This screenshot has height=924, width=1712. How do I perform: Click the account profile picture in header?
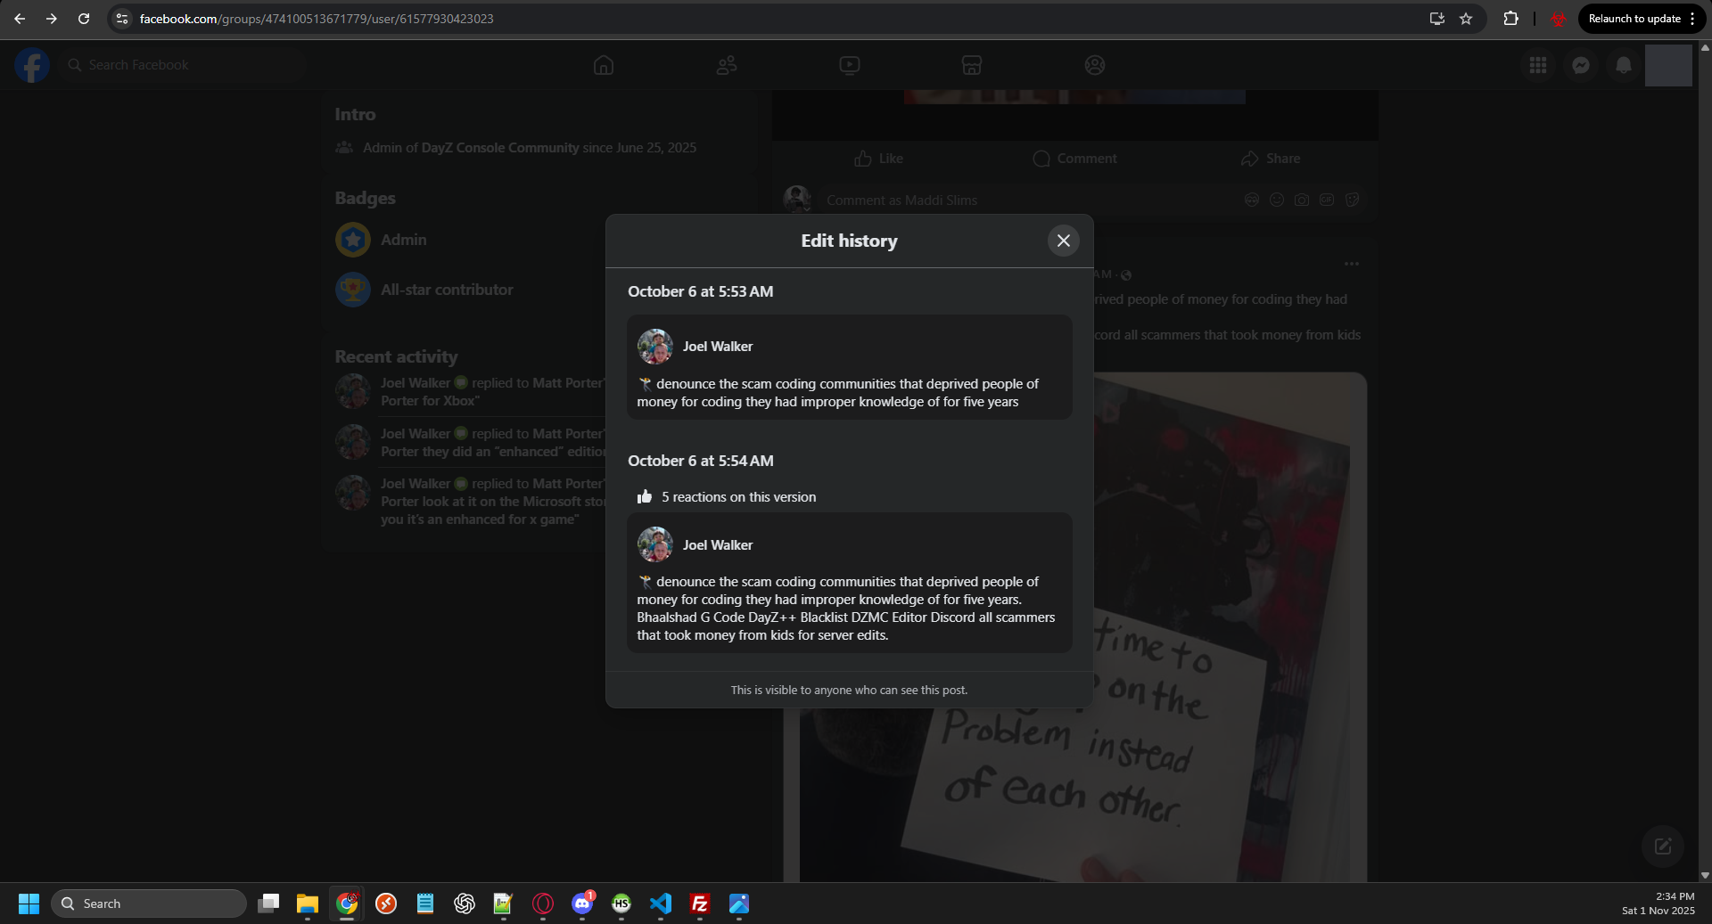click(x=1668, y=65)
